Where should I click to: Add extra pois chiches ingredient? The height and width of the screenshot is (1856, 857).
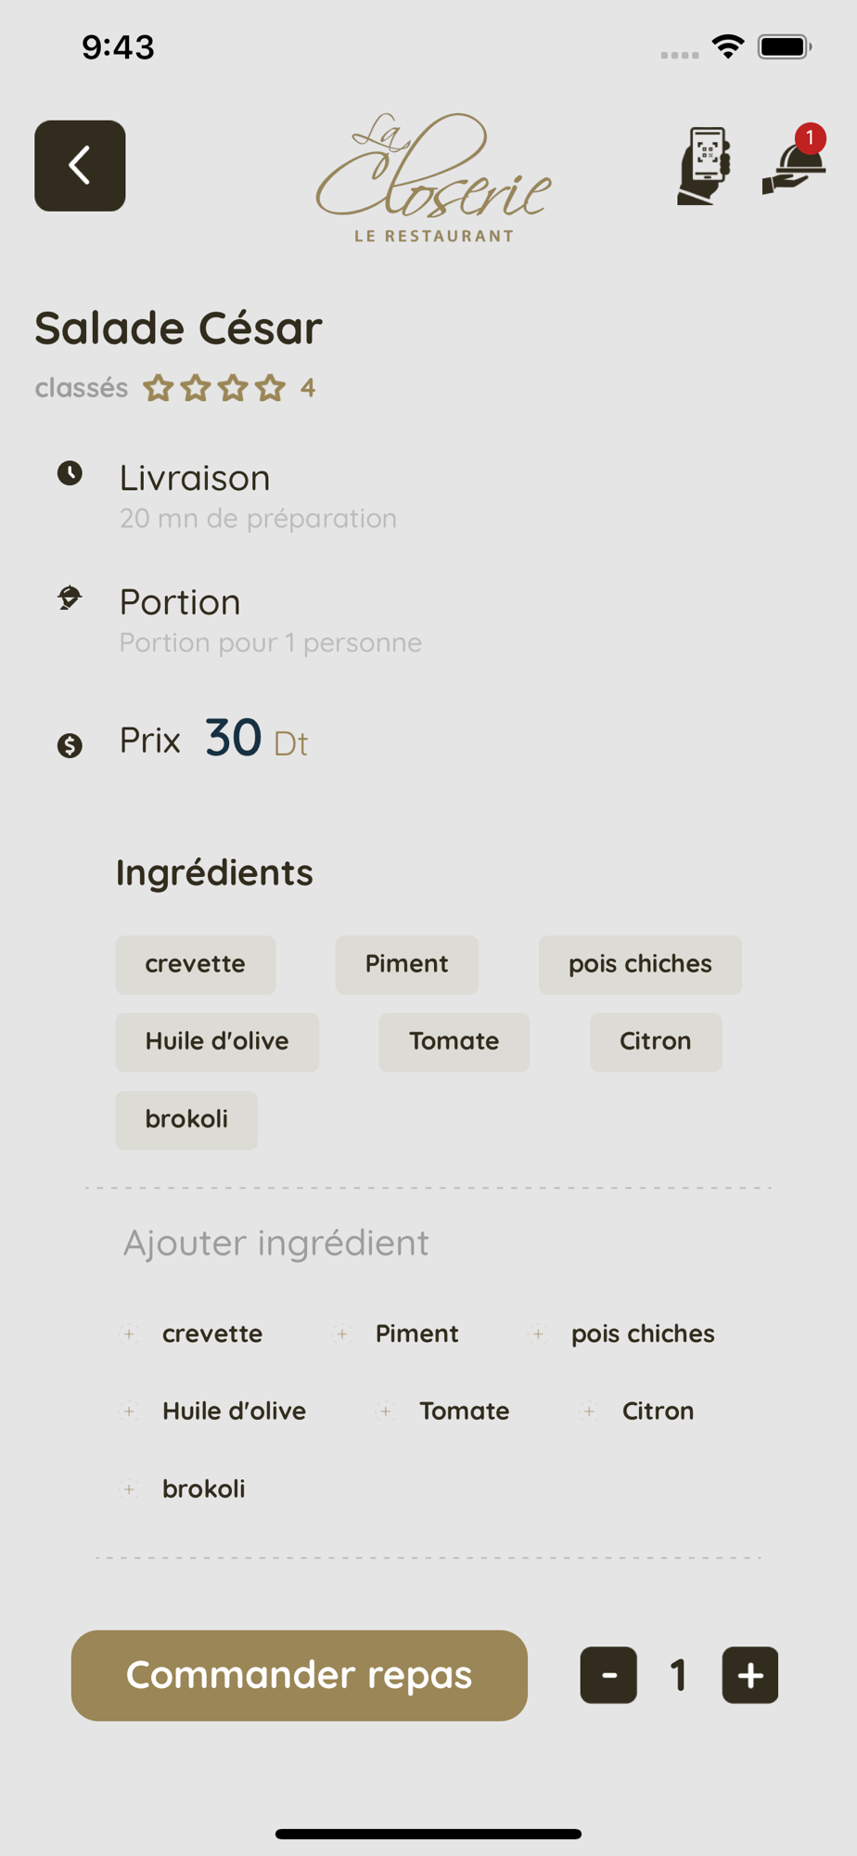538,1334
